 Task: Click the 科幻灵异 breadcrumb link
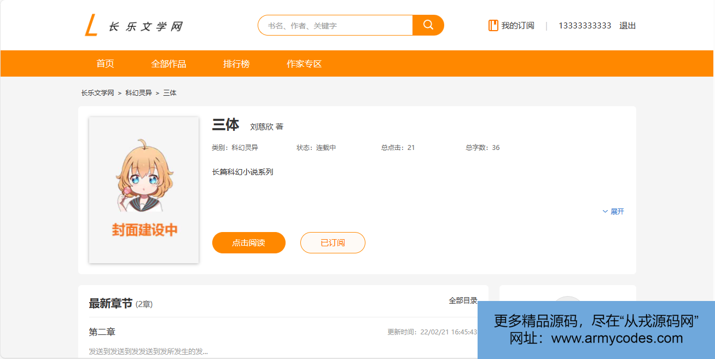click(x=138, y=93)
